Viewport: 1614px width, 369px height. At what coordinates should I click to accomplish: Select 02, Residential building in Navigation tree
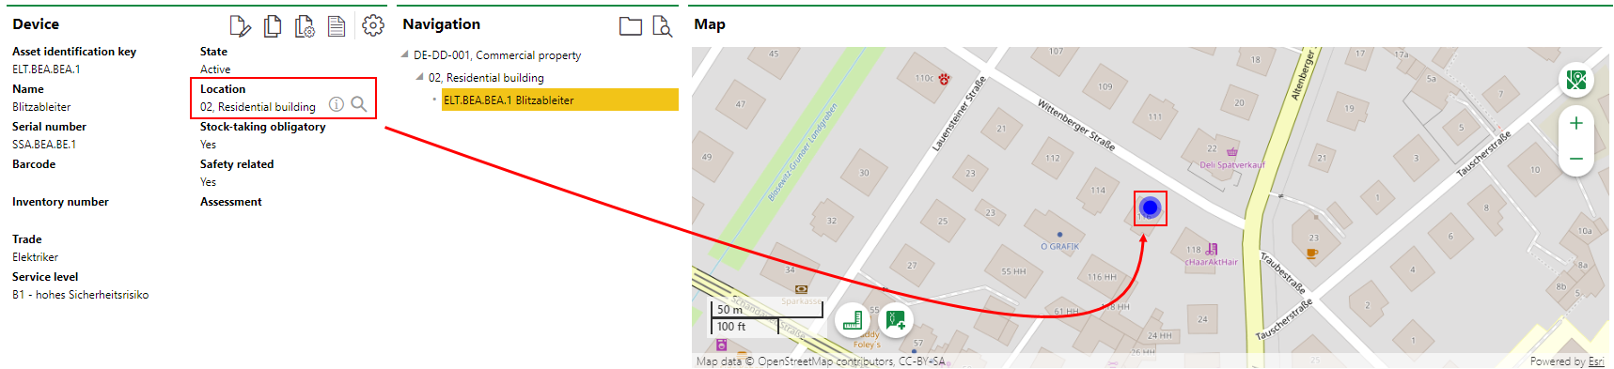[x=486, y=78]
